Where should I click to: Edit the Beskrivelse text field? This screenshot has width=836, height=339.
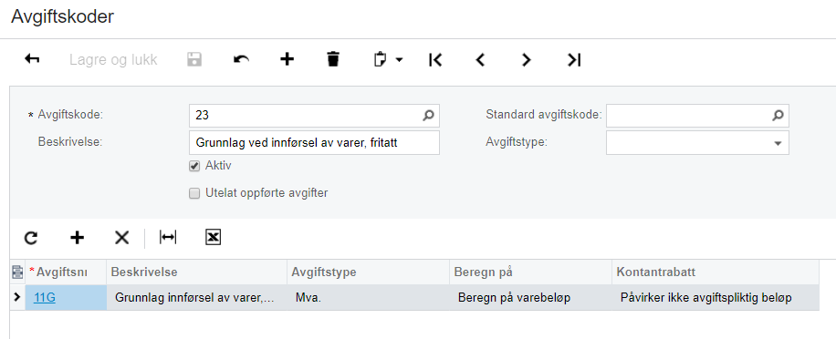point(314,143)
